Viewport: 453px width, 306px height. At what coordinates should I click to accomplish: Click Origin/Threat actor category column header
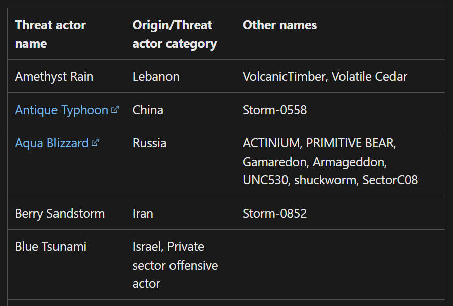[x=175, y=34]
